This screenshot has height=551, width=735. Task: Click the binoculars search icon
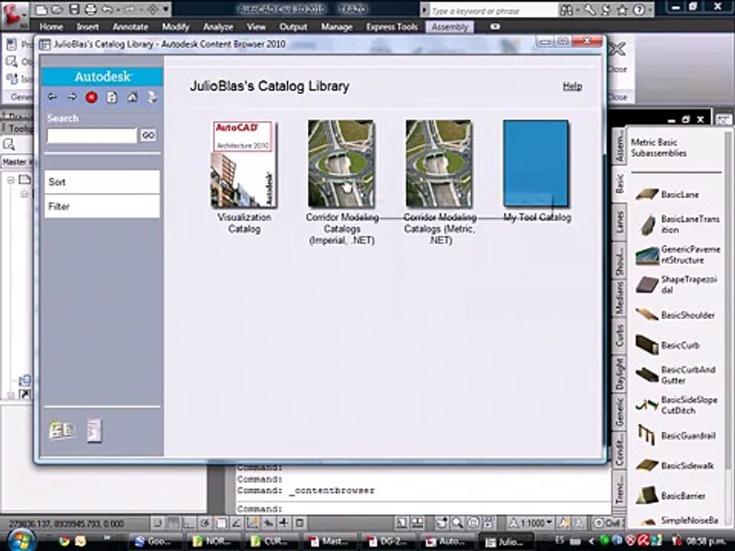[567, 10]
